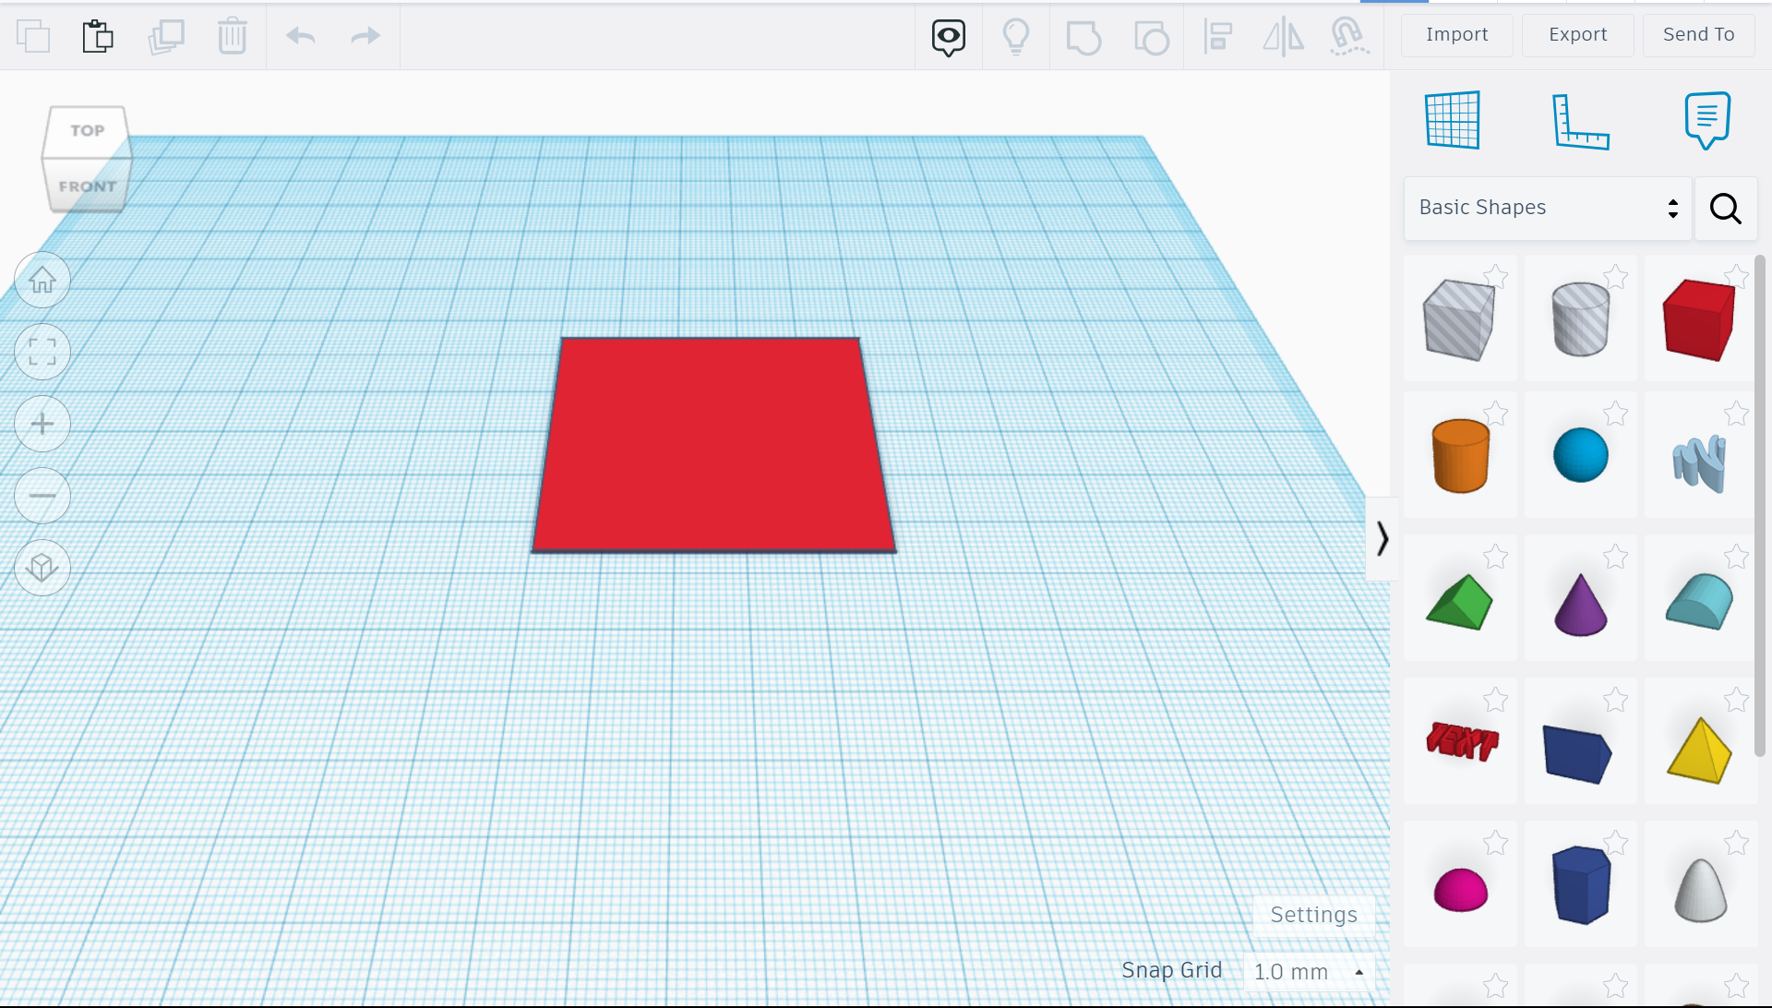This screenshot has width=1772, height=1008.
Task: Click FRONT on the view cube
Action: click(86, 186)
